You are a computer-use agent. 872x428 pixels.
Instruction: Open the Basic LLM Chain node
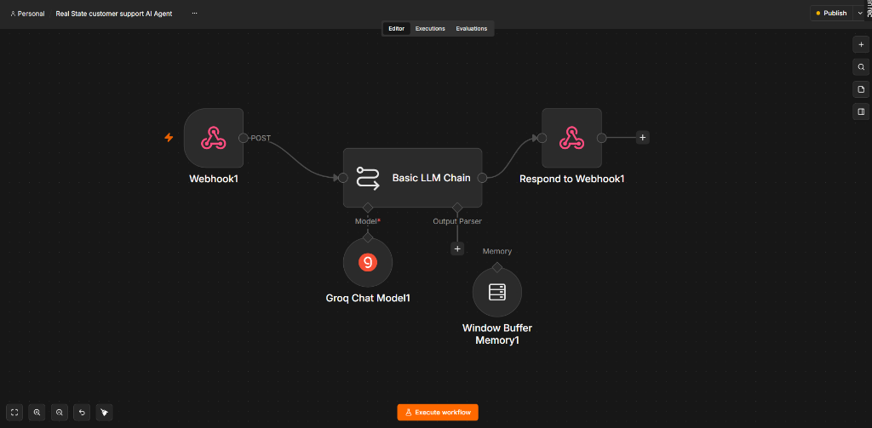coord(413,178)
